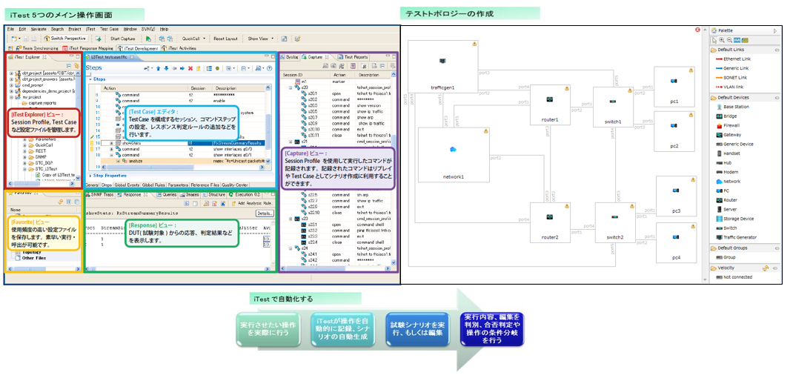793x378 pixels.
Task: Expand the Step Properties section
Action: pyautogui.click(x=90, y=175)
